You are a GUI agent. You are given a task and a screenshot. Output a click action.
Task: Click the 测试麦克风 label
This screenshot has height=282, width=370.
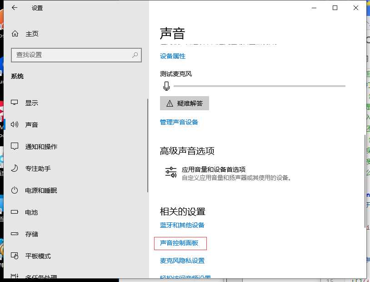click(x=176, y=74)
